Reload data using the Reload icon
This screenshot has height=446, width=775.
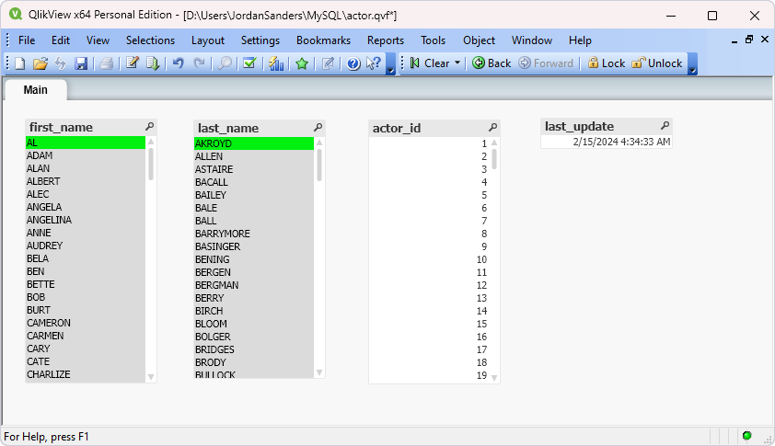point(153,63)
